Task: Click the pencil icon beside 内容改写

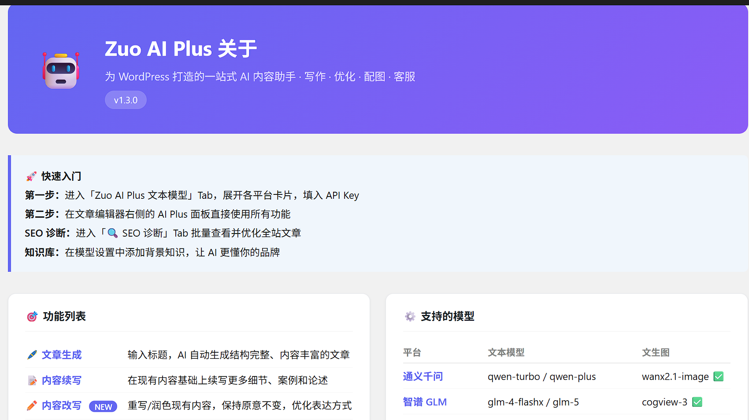Action: (32, 405)
